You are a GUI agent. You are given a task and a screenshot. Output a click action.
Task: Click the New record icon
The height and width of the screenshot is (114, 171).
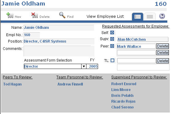(x=10, y=15)
